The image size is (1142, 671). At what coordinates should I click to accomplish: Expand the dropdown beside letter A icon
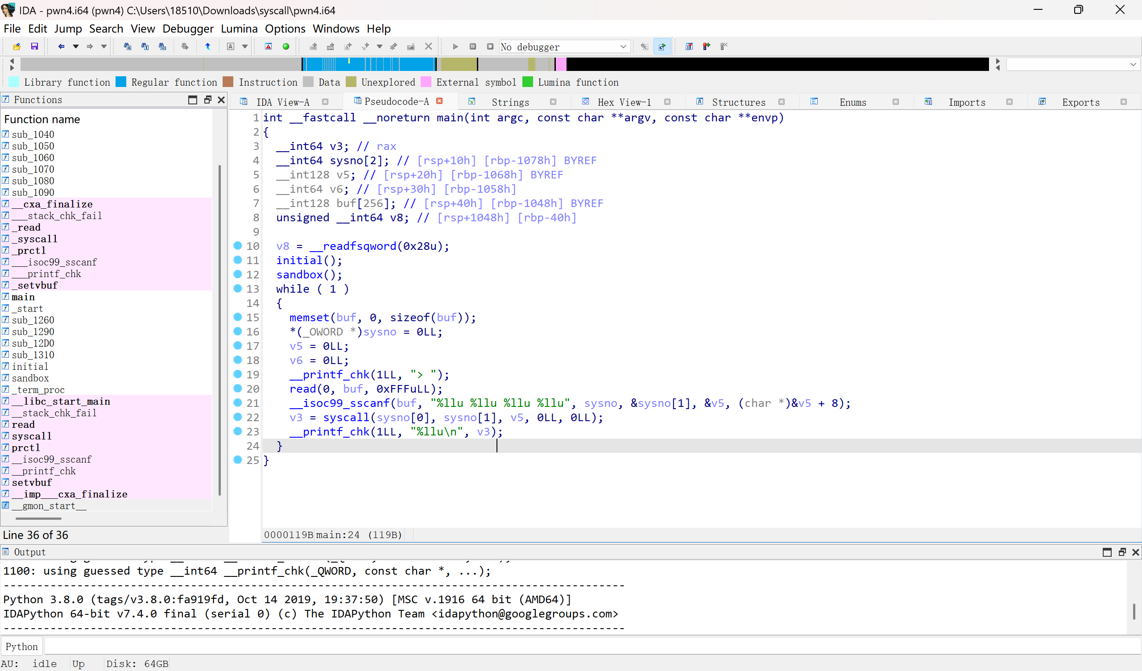(x=245, y=46)
